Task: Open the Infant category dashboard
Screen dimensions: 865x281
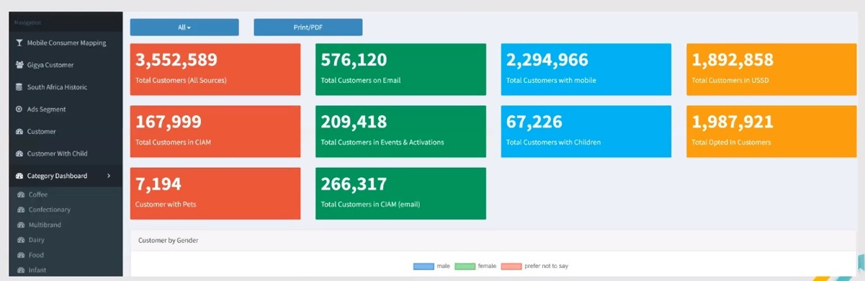Action: pyautogui.click(x=37, y=270)
